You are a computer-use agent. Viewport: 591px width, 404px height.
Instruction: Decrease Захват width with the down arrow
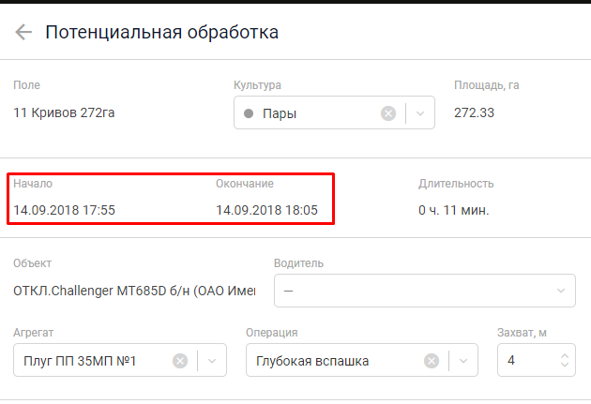coord(563,367)
